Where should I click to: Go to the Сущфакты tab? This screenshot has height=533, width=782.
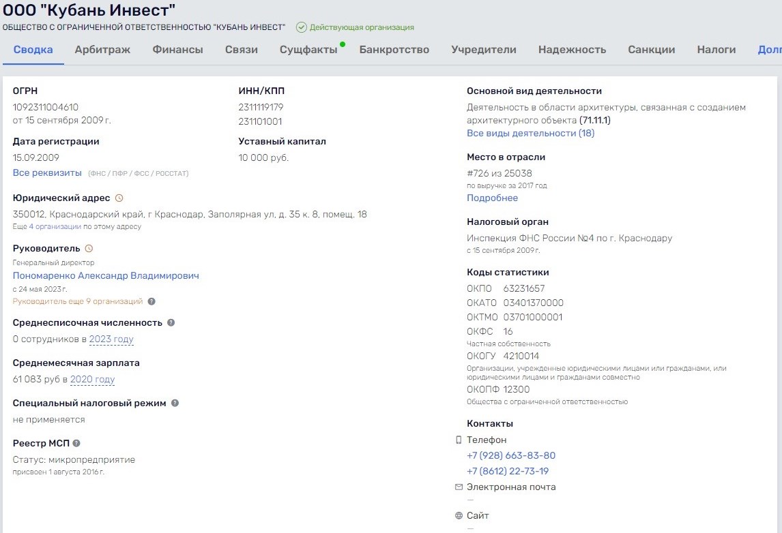click(308, 50)
